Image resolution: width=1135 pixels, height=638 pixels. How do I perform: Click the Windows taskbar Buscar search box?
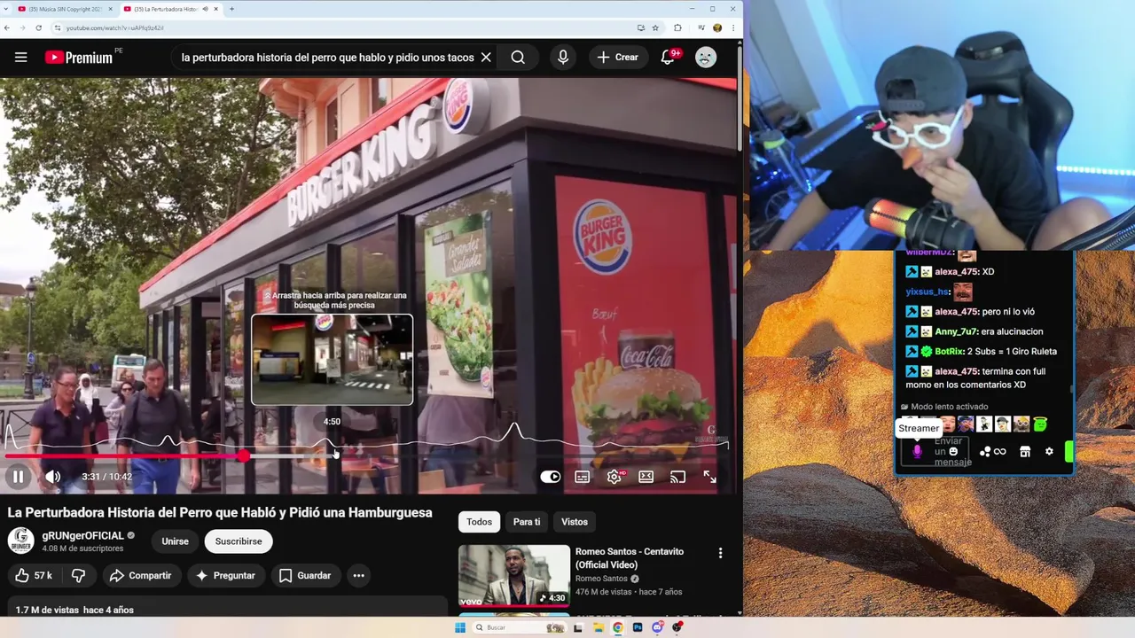pos(519,627)
